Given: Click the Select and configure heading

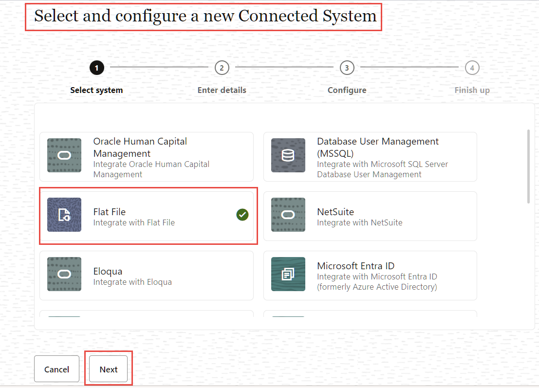Looking at the screenshot, I should tap(205, 16).
